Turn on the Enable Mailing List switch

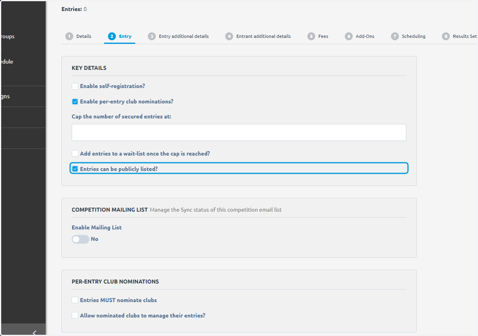pos(80,239)
